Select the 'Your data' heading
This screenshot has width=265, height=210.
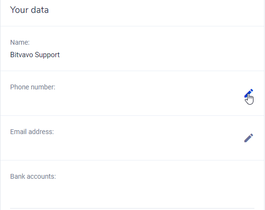(29, 10)
